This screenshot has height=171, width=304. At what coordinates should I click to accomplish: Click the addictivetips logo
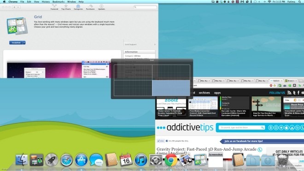185,128
